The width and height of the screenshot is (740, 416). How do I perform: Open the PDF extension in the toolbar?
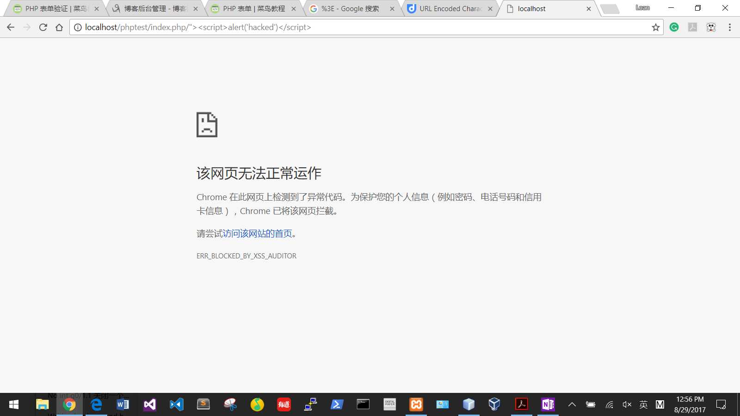[692, 27]
